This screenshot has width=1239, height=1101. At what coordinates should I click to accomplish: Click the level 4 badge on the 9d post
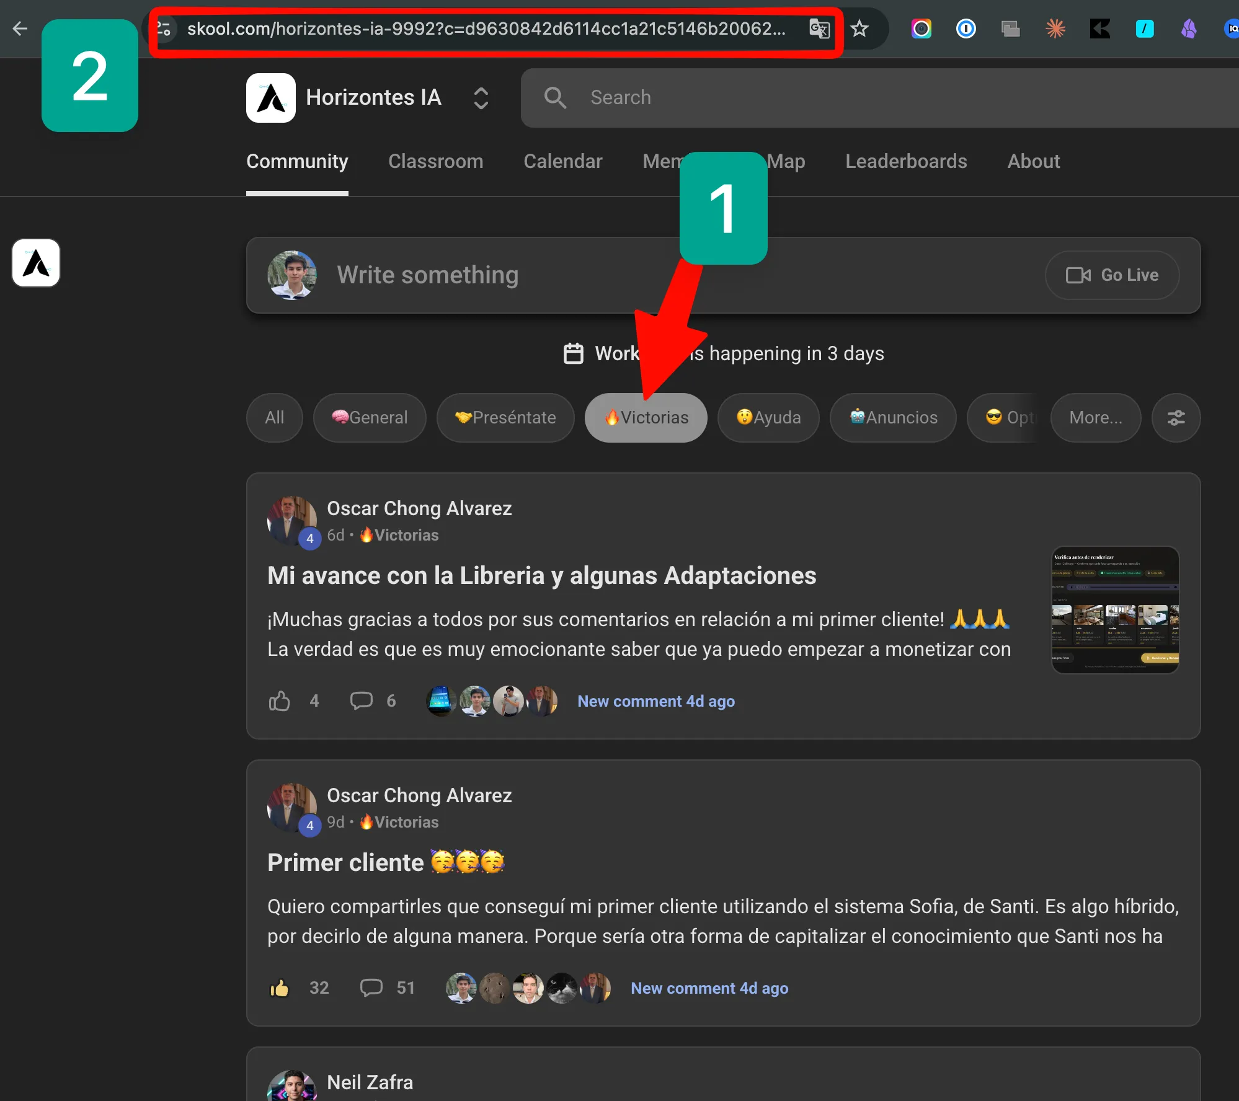click(x=310, y=826)
